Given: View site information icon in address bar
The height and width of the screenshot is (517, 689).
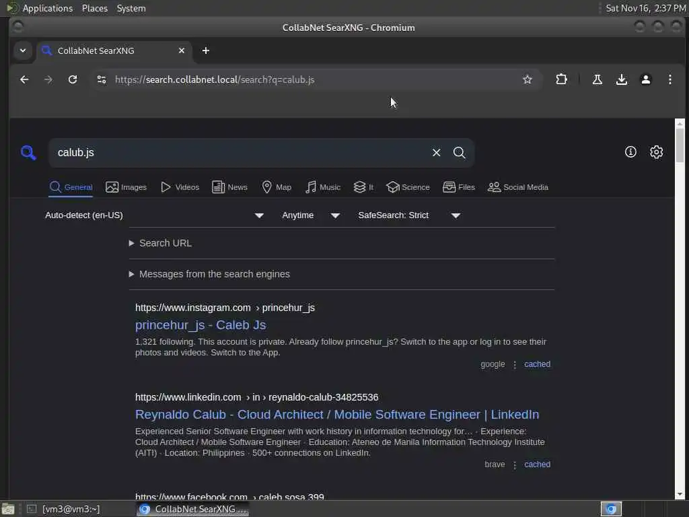Looking at the screenshot, I should coord(102,79).
